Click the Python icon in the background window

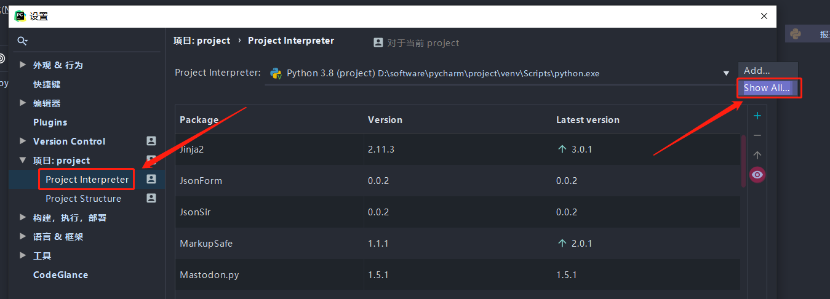[x=796, y=34]
